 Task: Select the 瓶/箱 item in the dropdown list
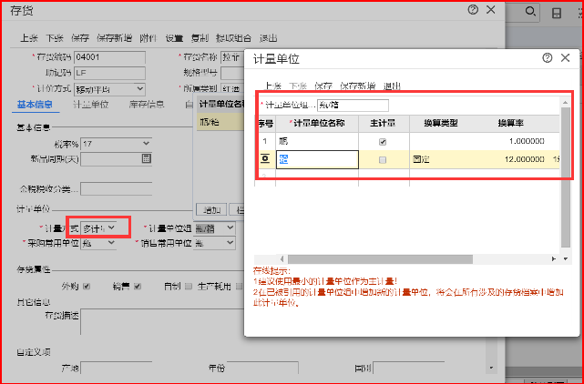click(x=220, y=122)
